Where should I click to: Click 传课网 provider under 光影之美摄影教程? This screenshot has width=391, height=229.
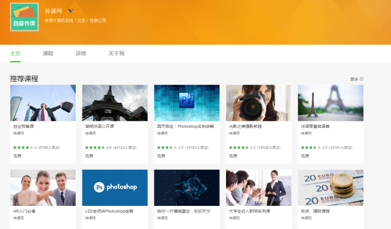(x=234, y=133)
